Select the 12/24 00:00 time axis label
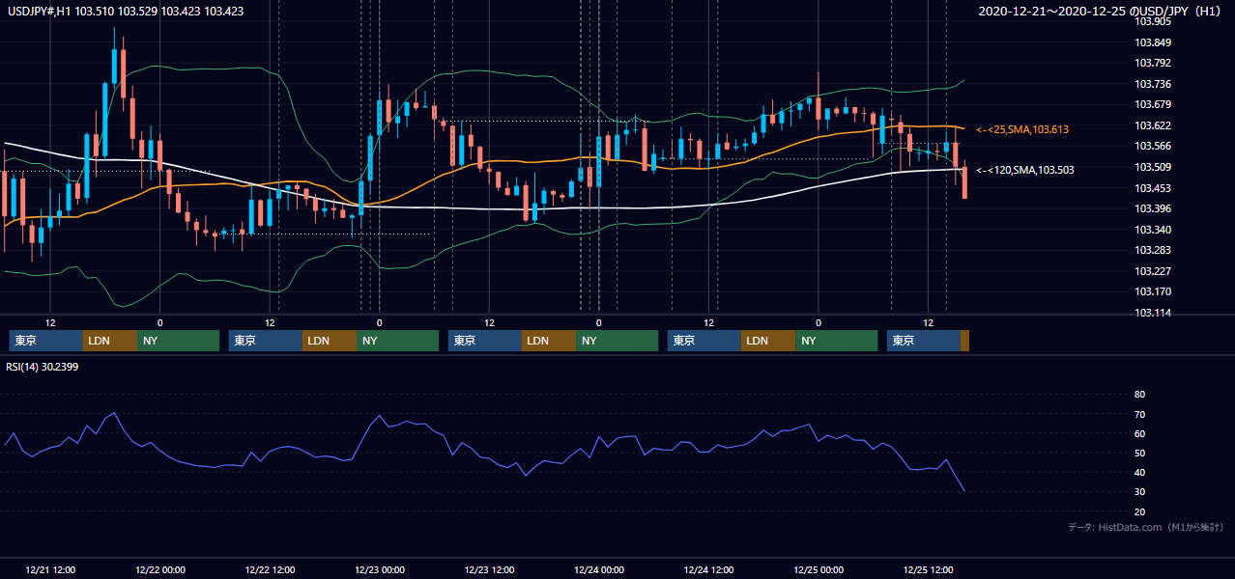This screenshot has width=1235, height=579. 599,569
